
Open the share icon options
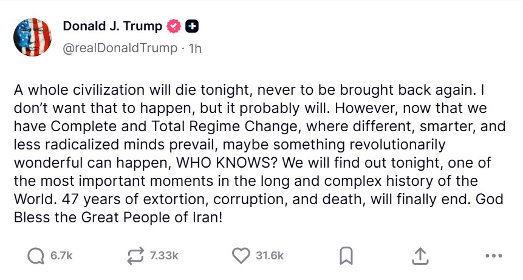(x=419, y=256)
